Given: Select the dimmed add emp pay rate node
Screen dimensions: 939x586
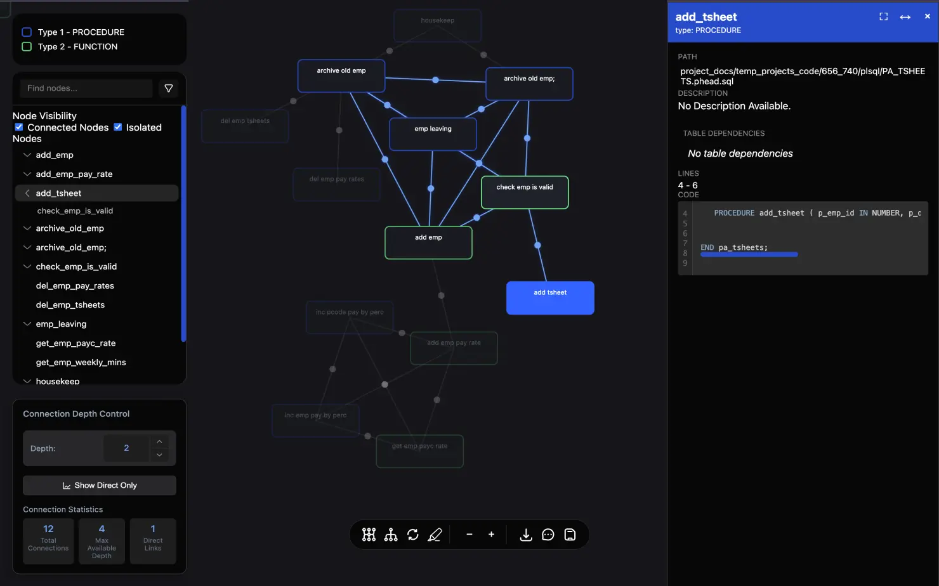Looking at the screenshot, I should 454,348.
